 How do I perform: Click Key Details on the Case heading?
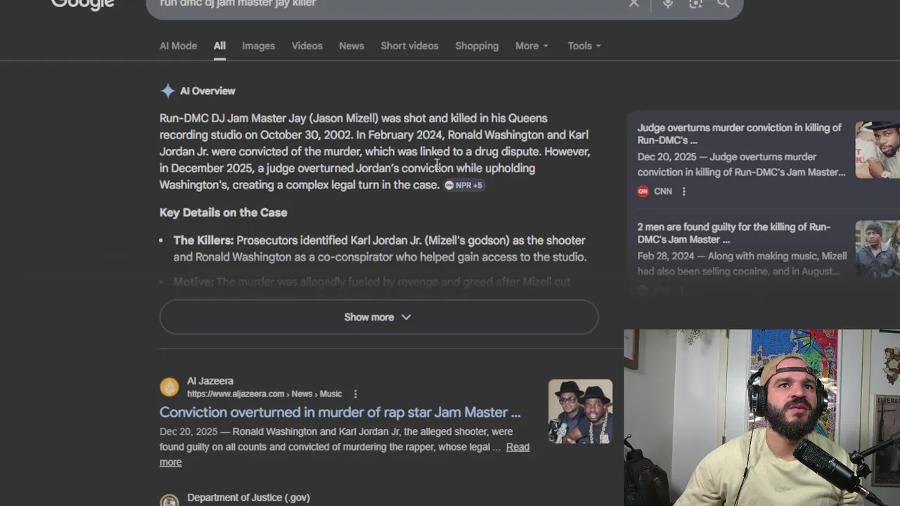tap(223, 212)
